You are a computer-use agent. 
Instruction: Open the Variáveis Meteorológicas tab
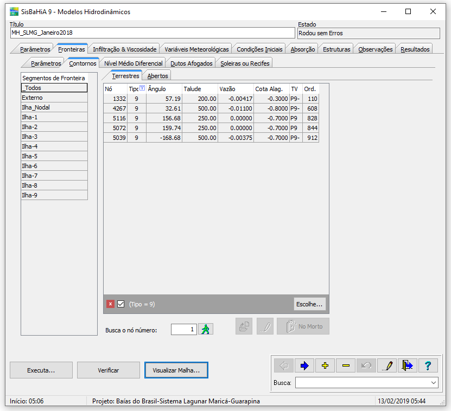(196, 49)
